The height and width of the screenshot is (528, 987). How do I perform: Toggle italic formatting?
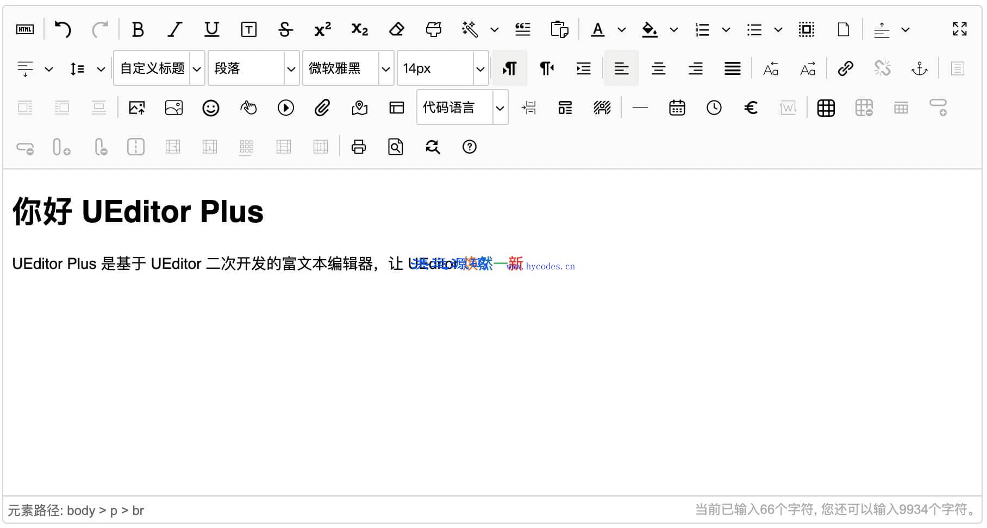(x=175, y=29)
